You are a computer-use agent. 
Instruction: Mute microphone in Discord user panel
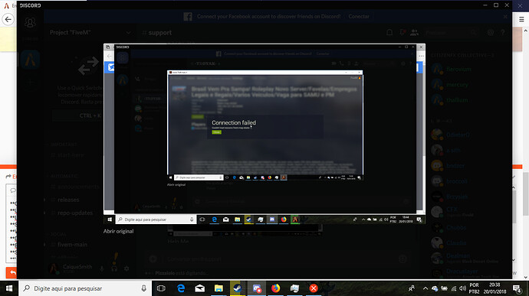(101, 268)
